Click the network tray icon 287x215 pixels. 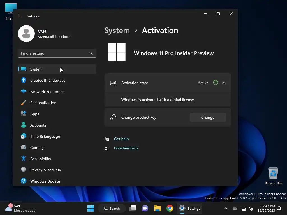pyautogui.click(x=244, y=208)
